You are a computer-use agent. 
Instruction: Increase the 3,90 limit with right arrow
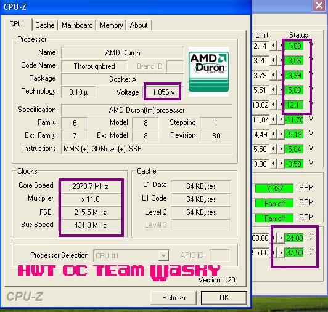281,164
